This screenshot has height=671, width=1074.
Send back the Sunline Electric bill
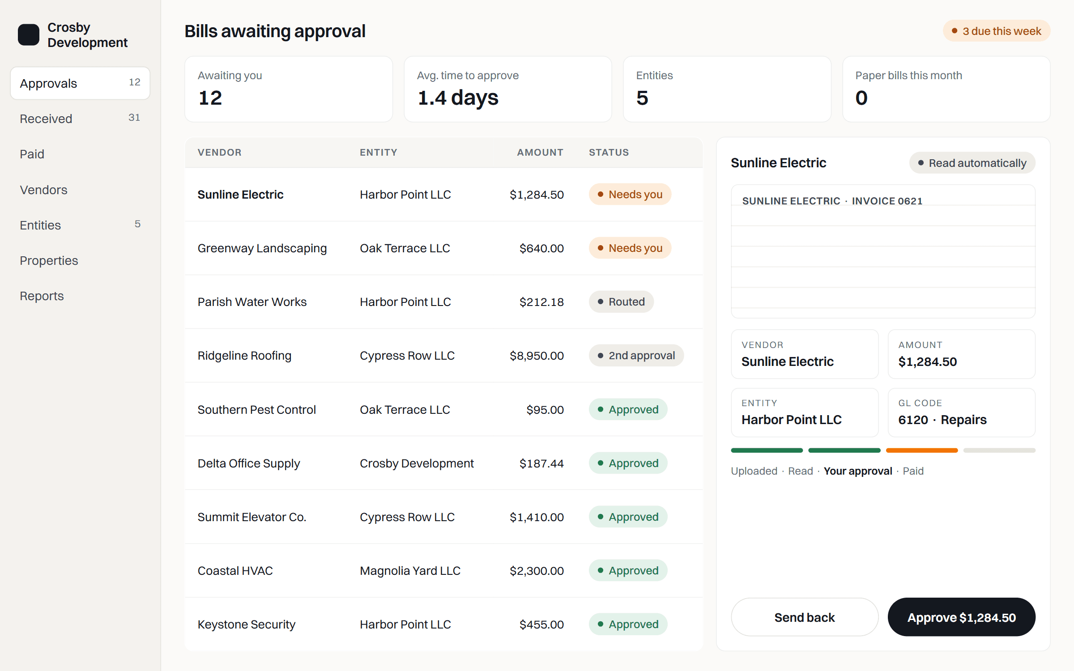(x=805, y=617)
